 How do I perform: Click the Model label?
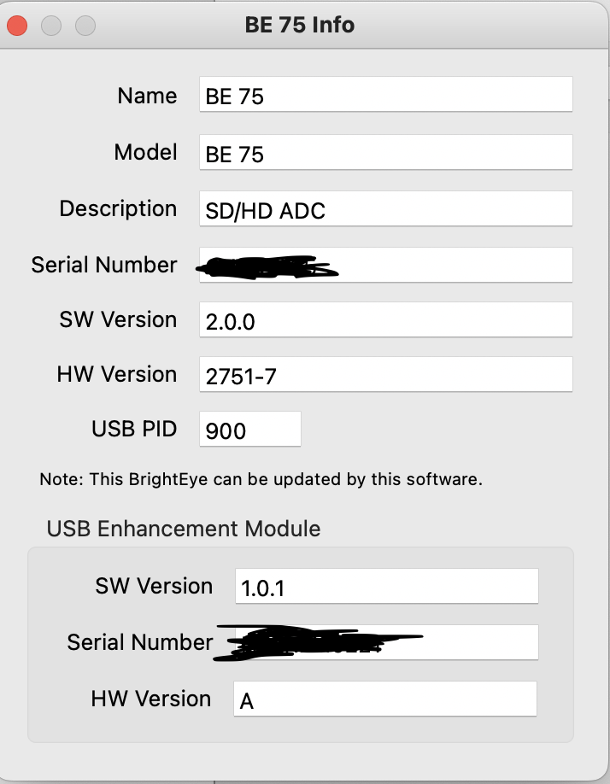click(x=145, y=152)
